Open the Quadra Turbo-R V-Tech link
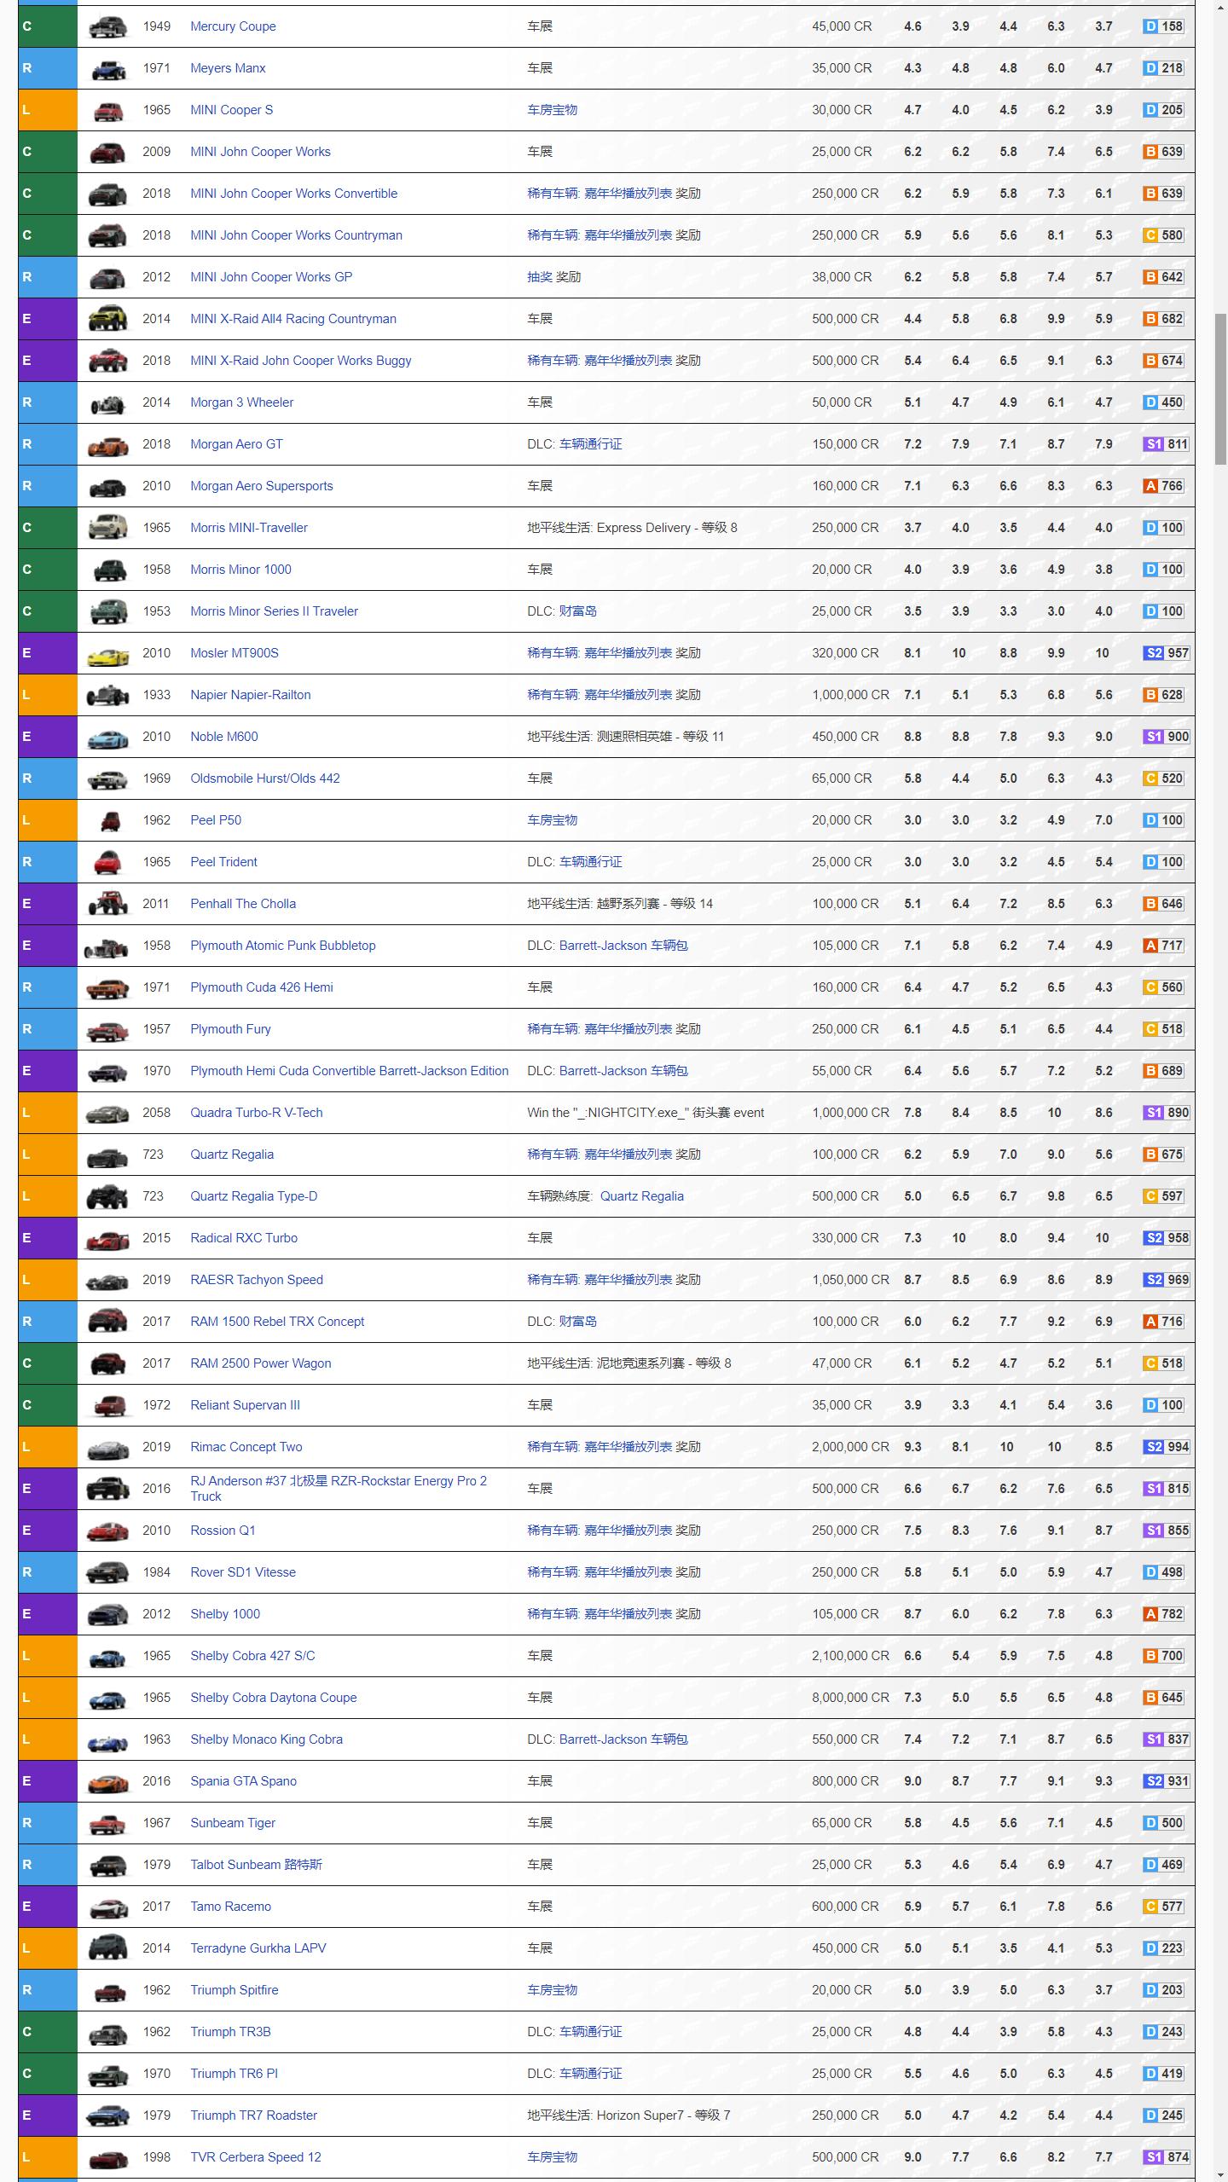 [x=256, y=1113]
